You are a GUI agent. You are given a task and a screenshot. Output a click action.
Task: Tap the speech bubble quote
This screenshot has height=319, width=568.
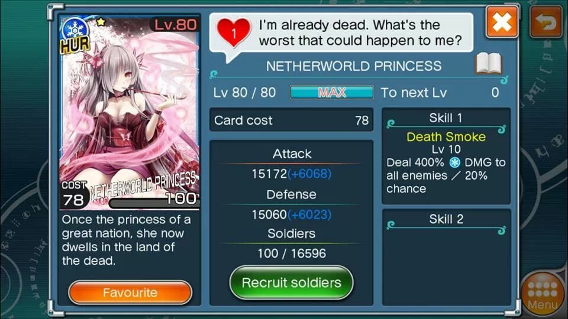click(360, 32)
